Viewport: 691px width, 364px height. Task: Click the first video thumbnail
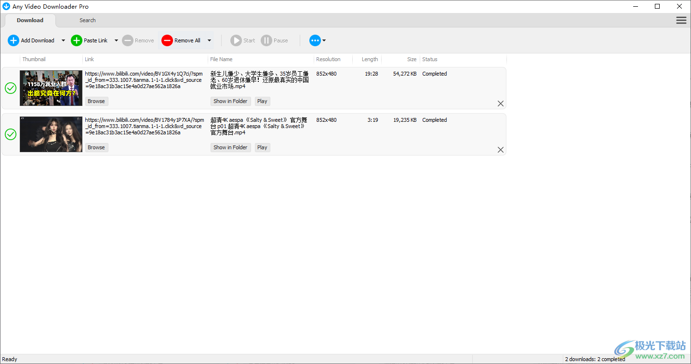[51, 88]
